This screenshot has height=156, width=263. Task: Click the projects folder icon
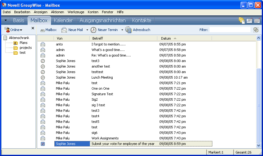point(16,48)
